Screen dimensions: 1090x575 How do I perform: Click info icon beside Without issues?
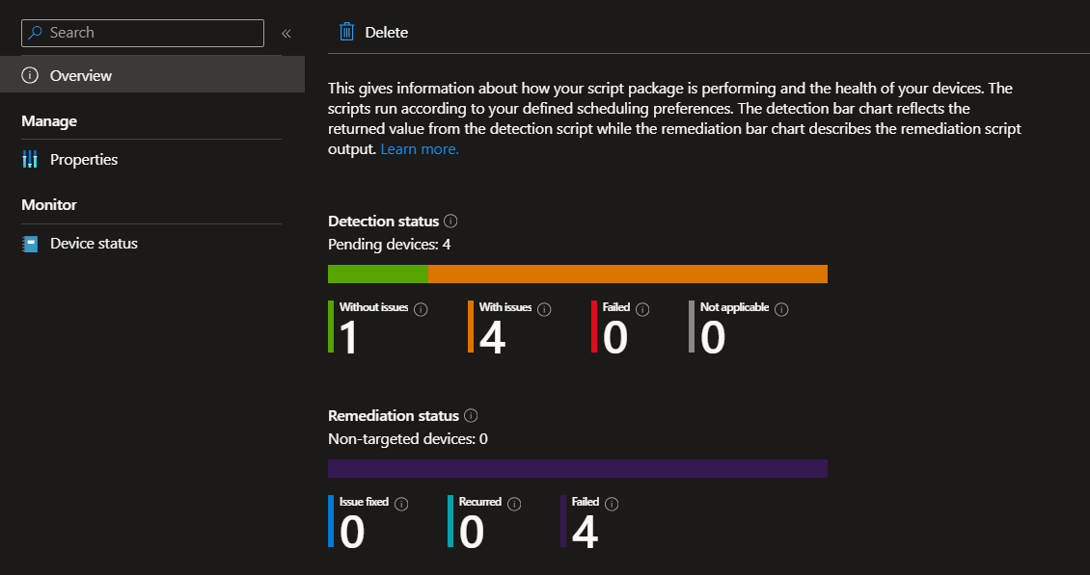point(421,309)
